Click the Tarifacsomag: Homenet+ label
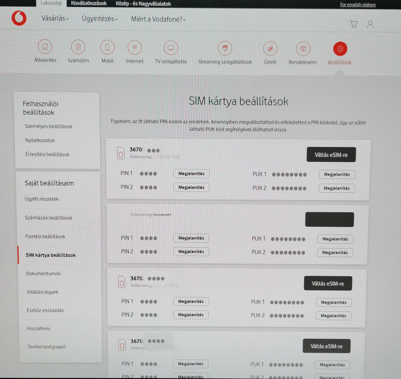The width and height of the screenshot is (401, 379). [151, 215]
